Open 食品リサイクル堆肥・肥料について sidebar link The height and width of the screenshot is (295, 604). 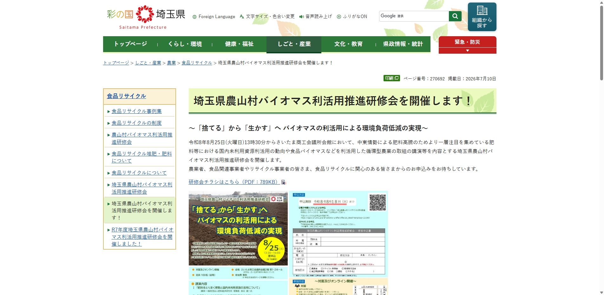[141, 157]
